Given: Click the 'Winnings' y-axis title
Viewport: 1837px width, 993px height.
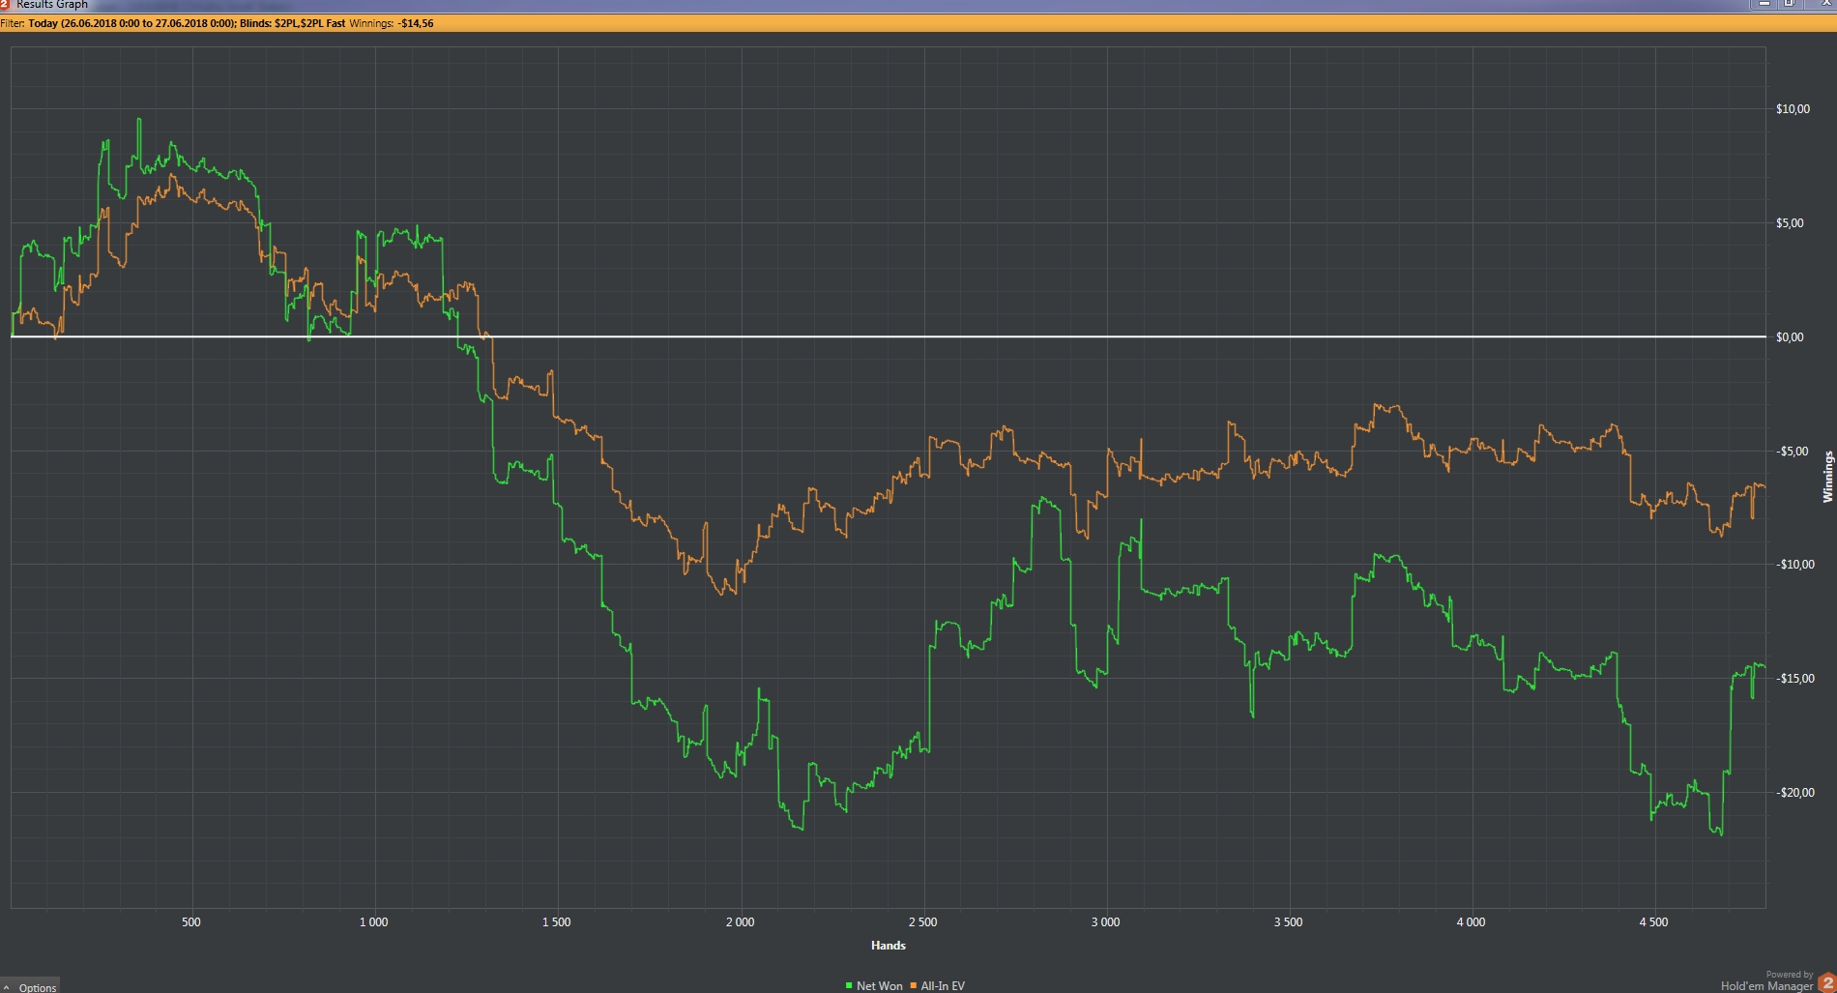Looking at the screenshot, I should (x=1827, y=477).
